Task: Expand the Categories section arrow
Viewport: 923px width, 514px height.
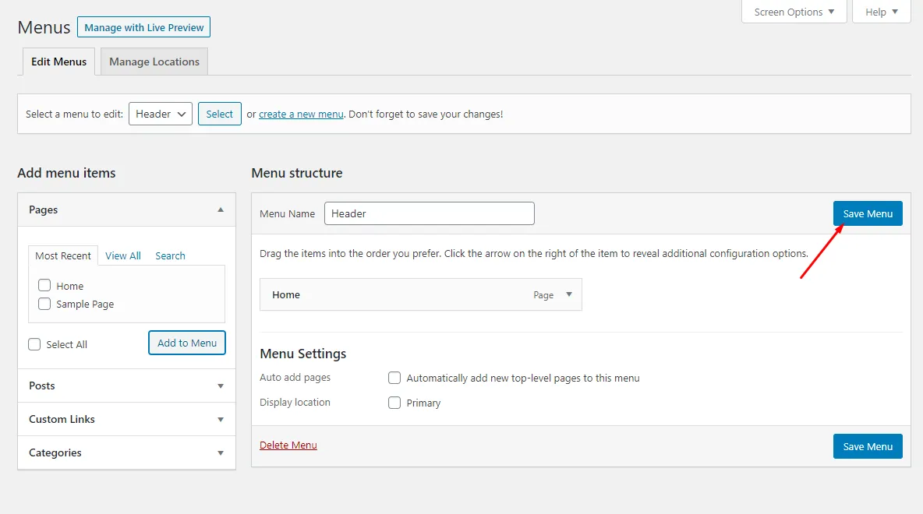Action: click(221, 452)
